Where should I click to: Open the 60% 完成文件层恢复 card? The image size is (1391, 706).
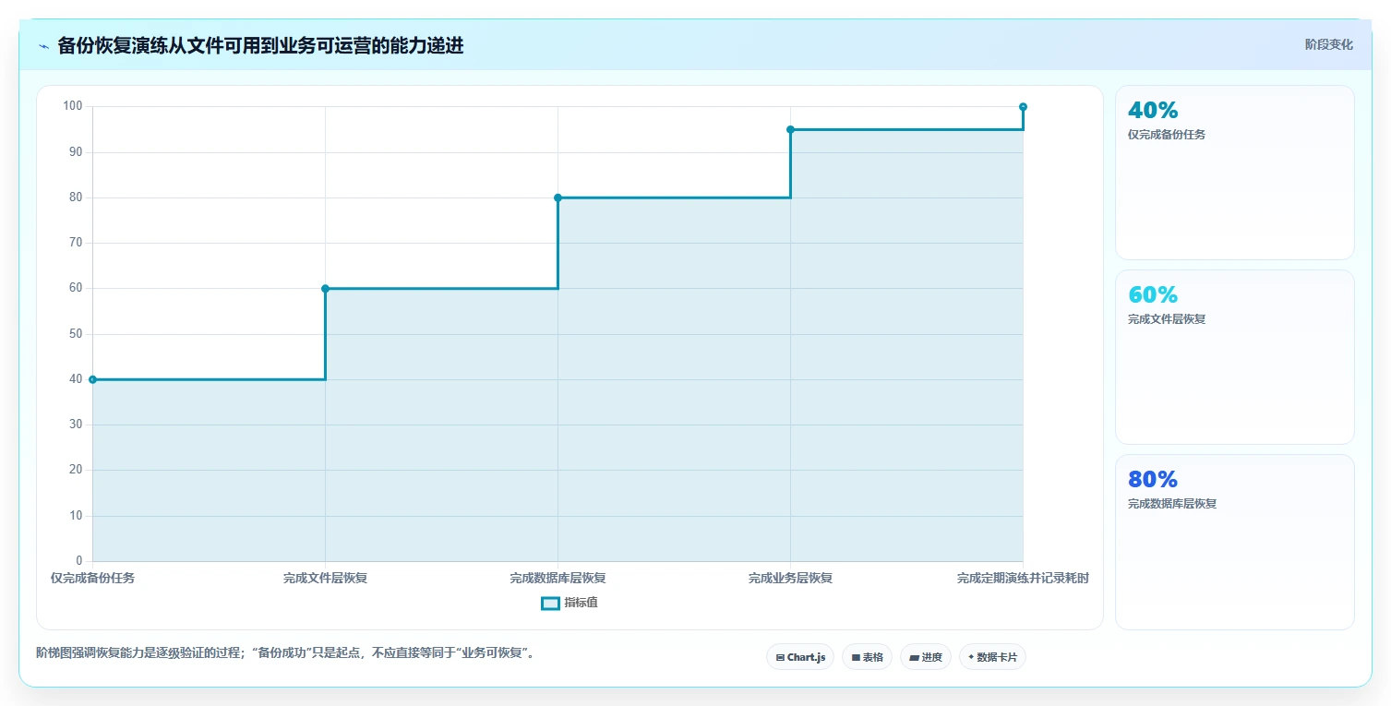1234,357
